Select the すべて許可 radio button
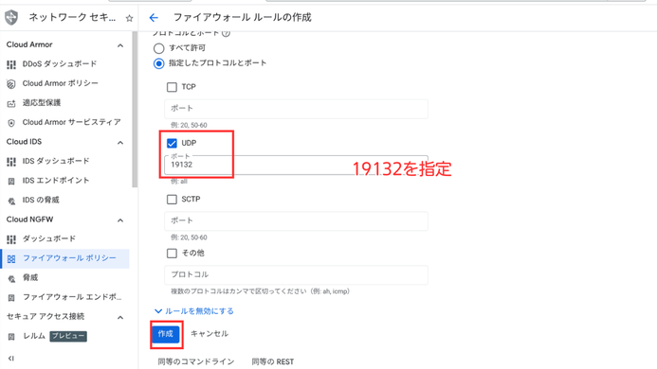The width and height of the screenshot is (657, 369). tap(159, 48)
